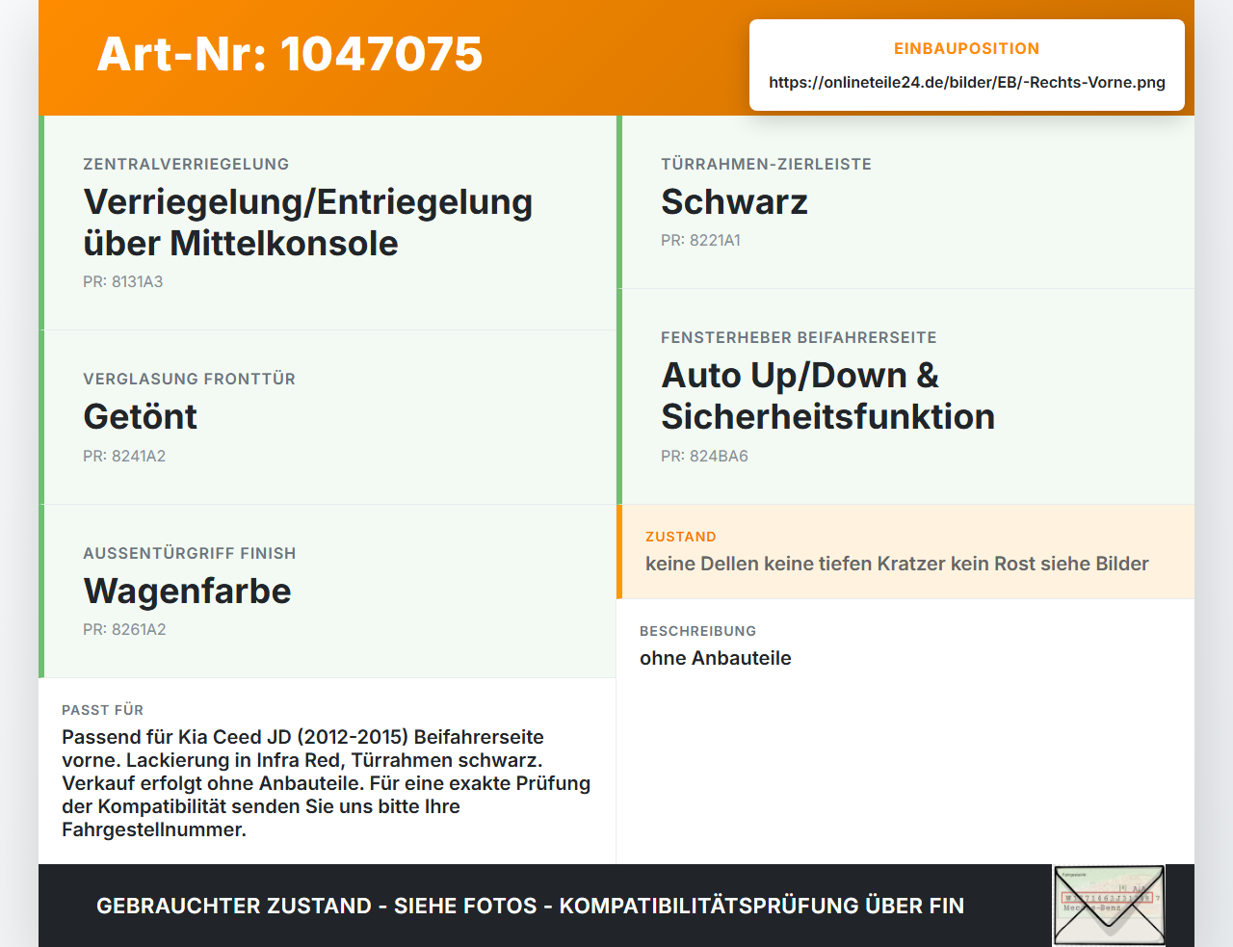This screenshot has height=947, width=1233.
Task: Click the EINBAUPOSITION label
Action: pyautogui.click(x=967, y=49)
